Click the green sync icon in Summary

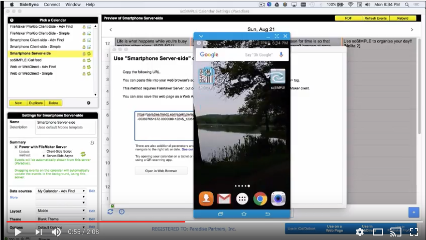[83, 154]
